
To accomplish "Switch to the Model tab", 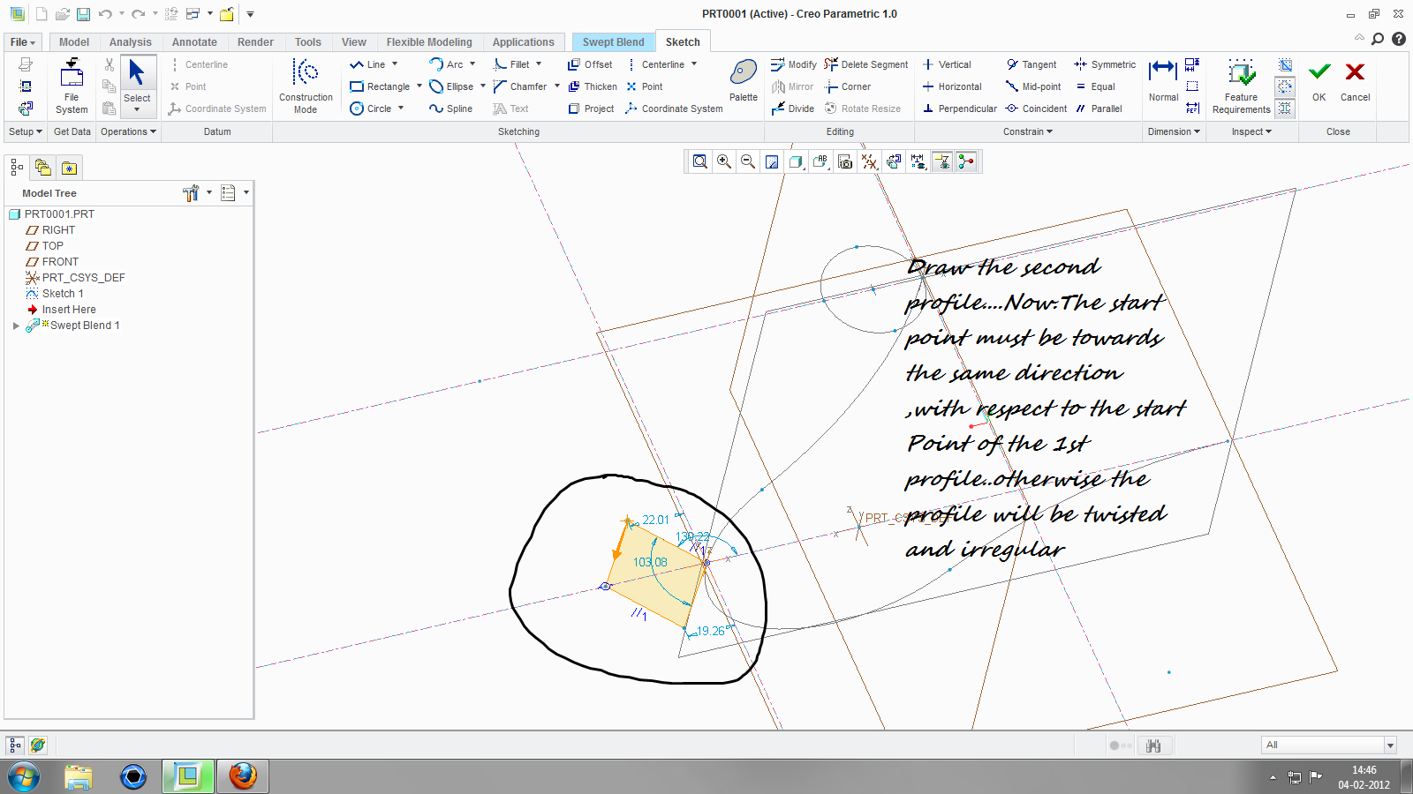I will coord(74,42).
